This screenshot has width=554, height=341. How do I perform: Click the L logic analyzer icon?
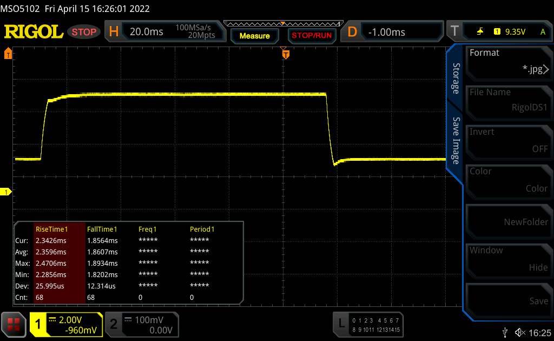(x=341, y=323)
